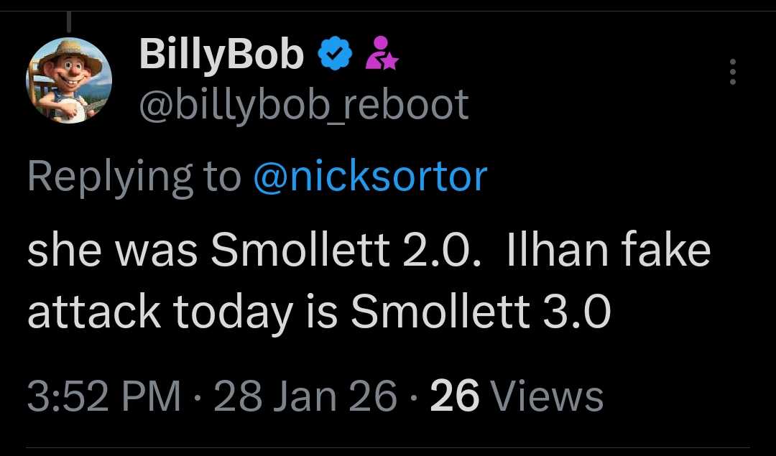Click the 3:52 PM timestamp

point(103,396)
